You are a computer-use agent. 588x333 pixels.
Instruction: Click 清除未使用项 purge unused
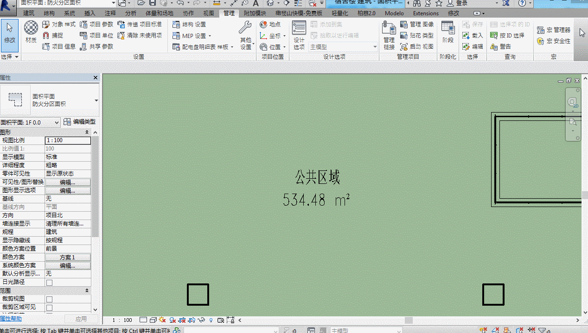[x=140, y=35]
